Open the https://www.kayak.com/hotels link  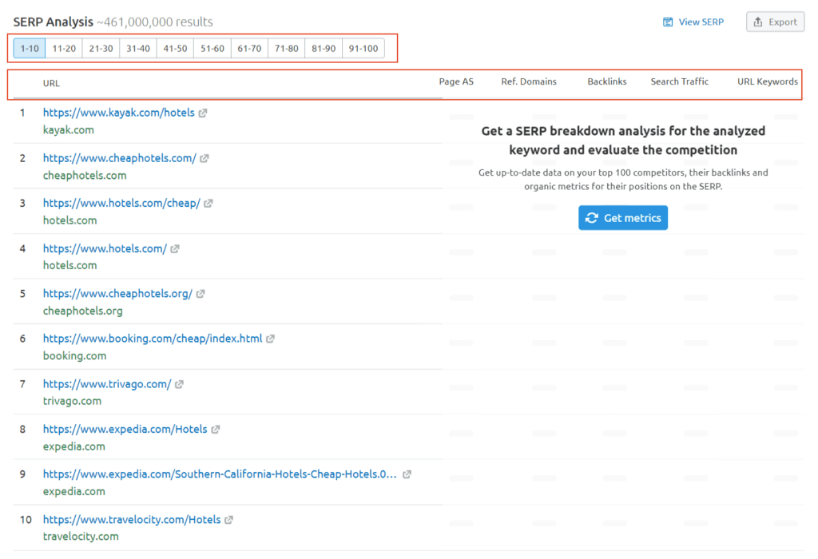(118, 113)
